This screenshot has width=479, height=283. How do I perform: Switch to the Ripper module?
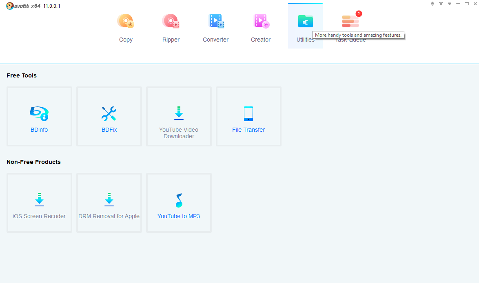click(x=171, y=27)
